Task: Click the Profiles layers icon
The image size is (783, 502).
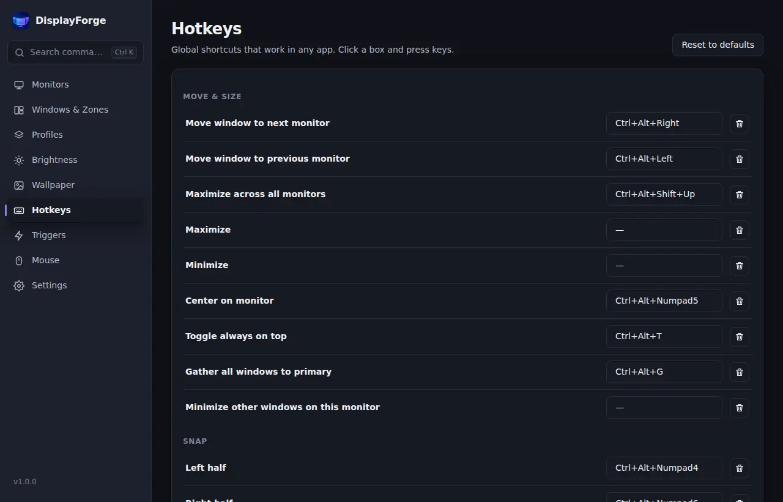Action: click(19, 135)
